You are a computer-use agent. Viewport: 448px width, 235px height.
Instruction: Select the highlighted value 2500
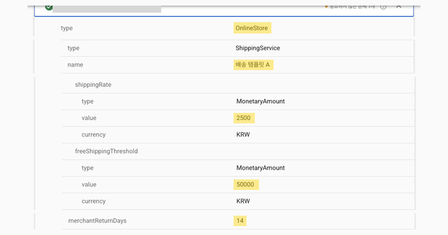pos(244,118)
